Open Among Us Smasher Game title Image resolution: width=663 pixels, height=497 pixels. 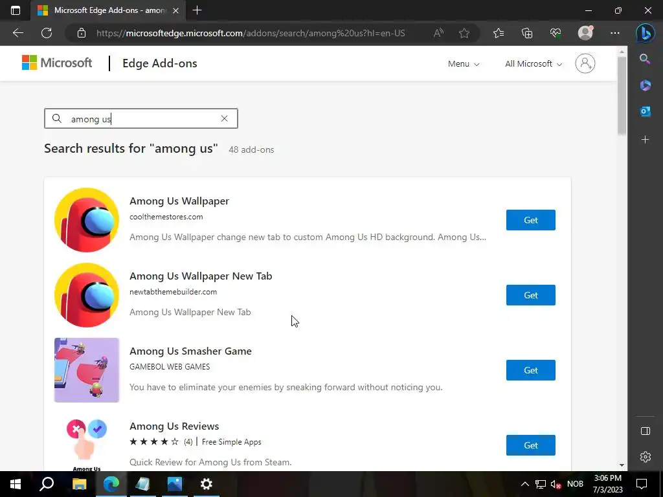click(190, 351)
